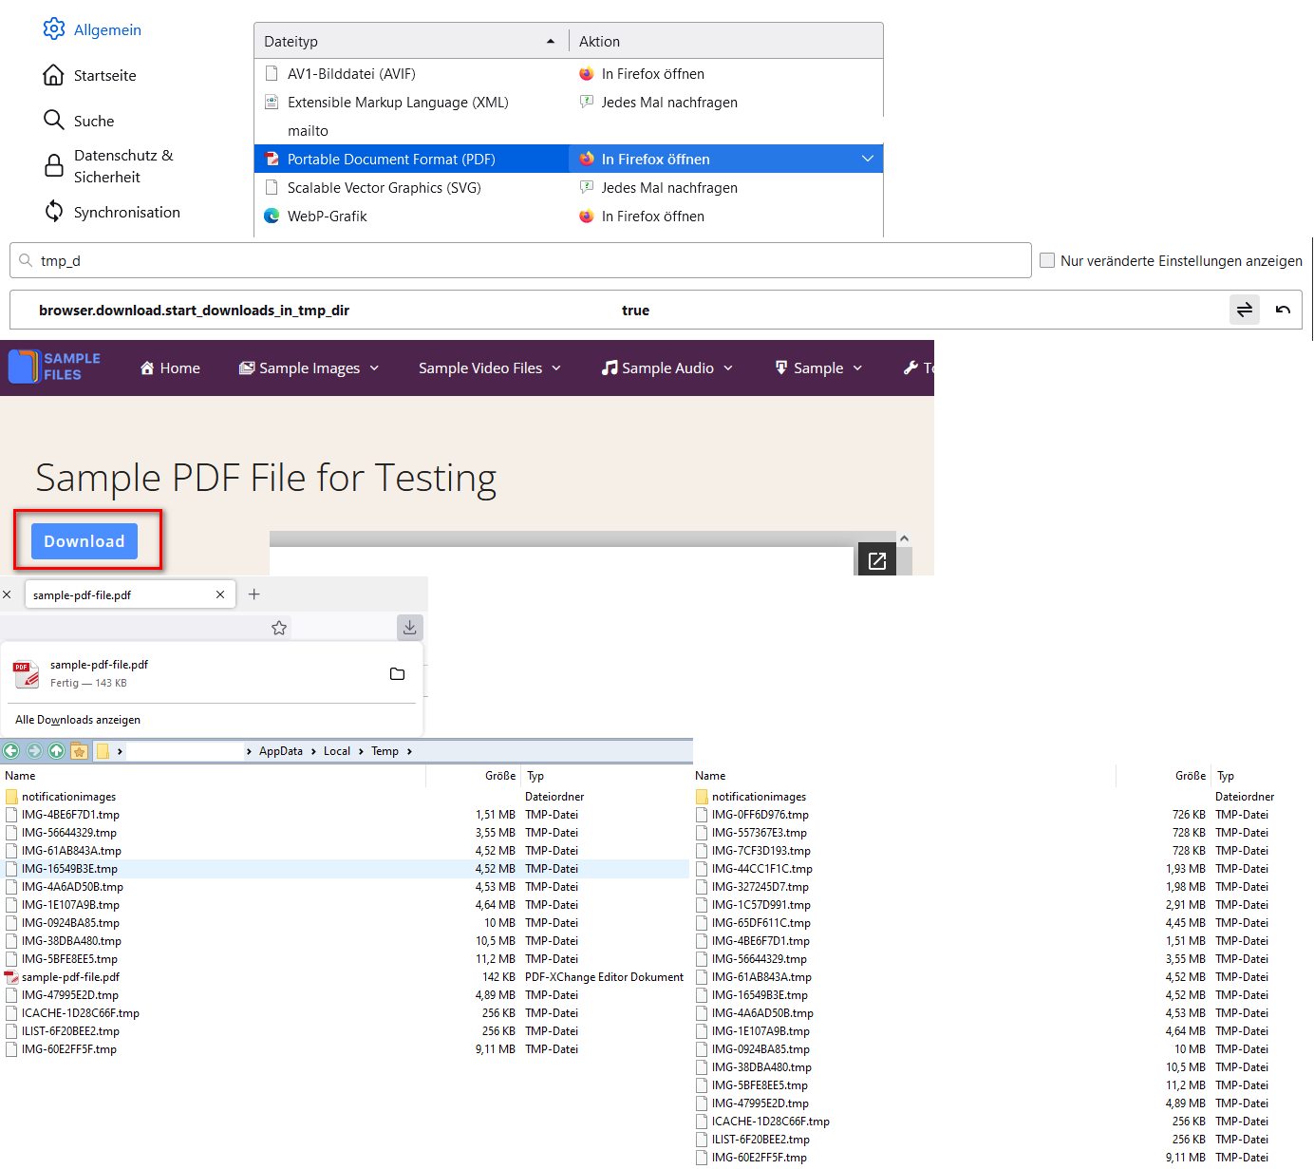Show downloaded sample-pdf-file.pdf in its folder

coord(397,673)
